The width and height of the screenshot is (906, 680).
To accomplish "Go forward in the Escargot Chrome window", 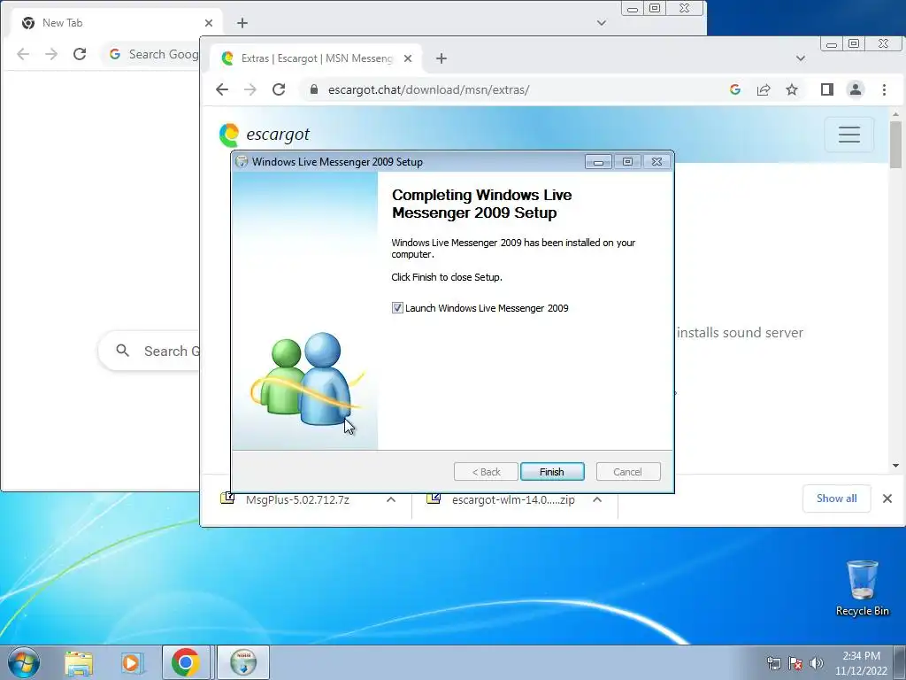I will tap(250, 89).
